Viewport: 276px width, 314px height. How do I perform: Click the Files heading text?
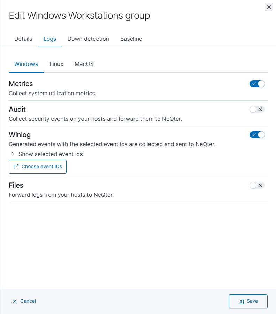[x=16, y=185]
